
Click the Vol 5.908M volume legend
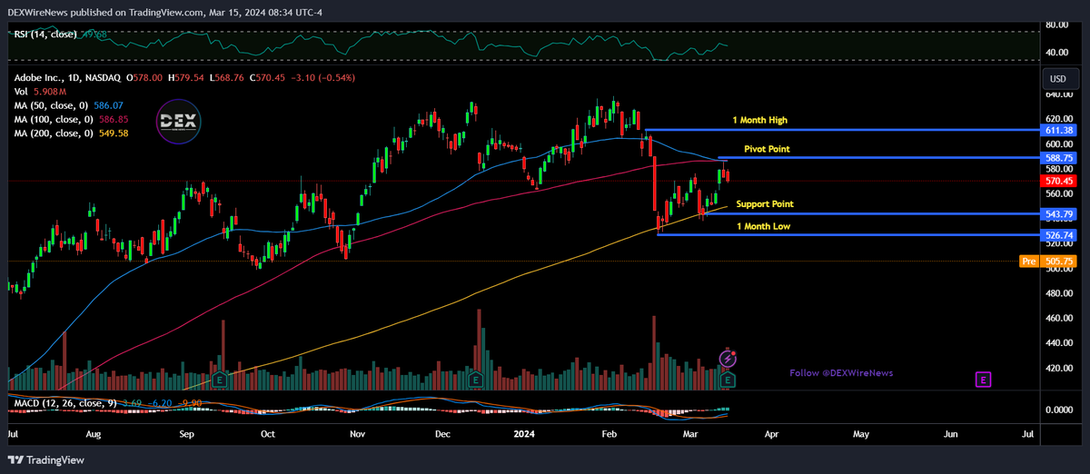[40, 93]
